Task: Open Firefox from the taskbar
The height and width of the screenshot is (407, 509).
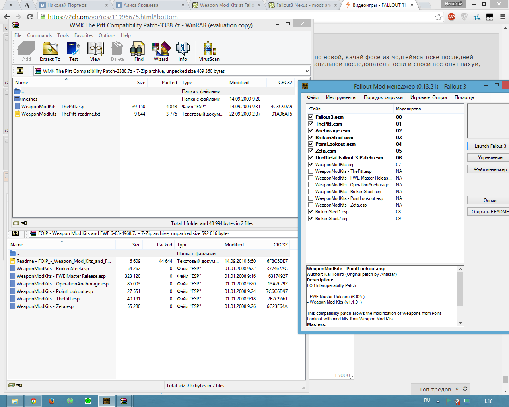Action: tap(52, 401)
